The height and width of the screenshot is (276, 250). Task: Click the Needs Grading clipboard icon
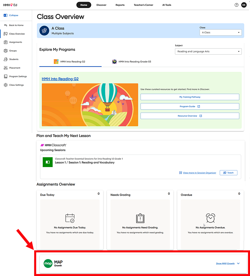[x=140, y=218]
